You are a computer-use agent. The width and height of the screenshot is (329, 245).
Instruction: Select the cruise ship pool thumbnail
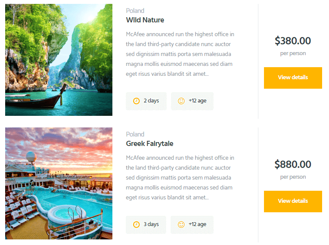59,183
